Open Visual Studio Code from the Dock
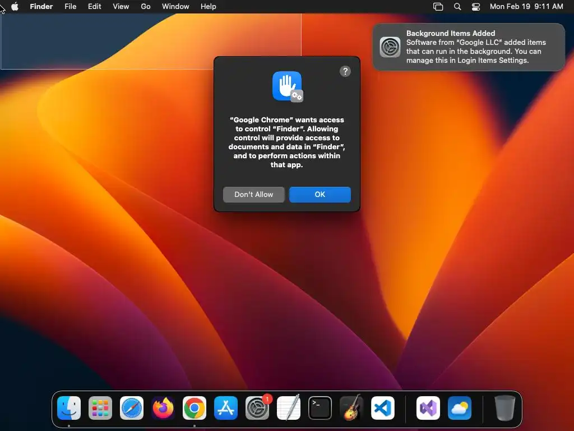The width and height of the screenshot is (574, 431). pos(383,408)
